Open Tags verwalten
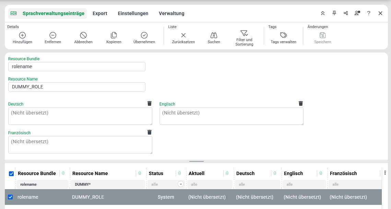Viewport: 391px width, 209px height. [x=283, y=35]
